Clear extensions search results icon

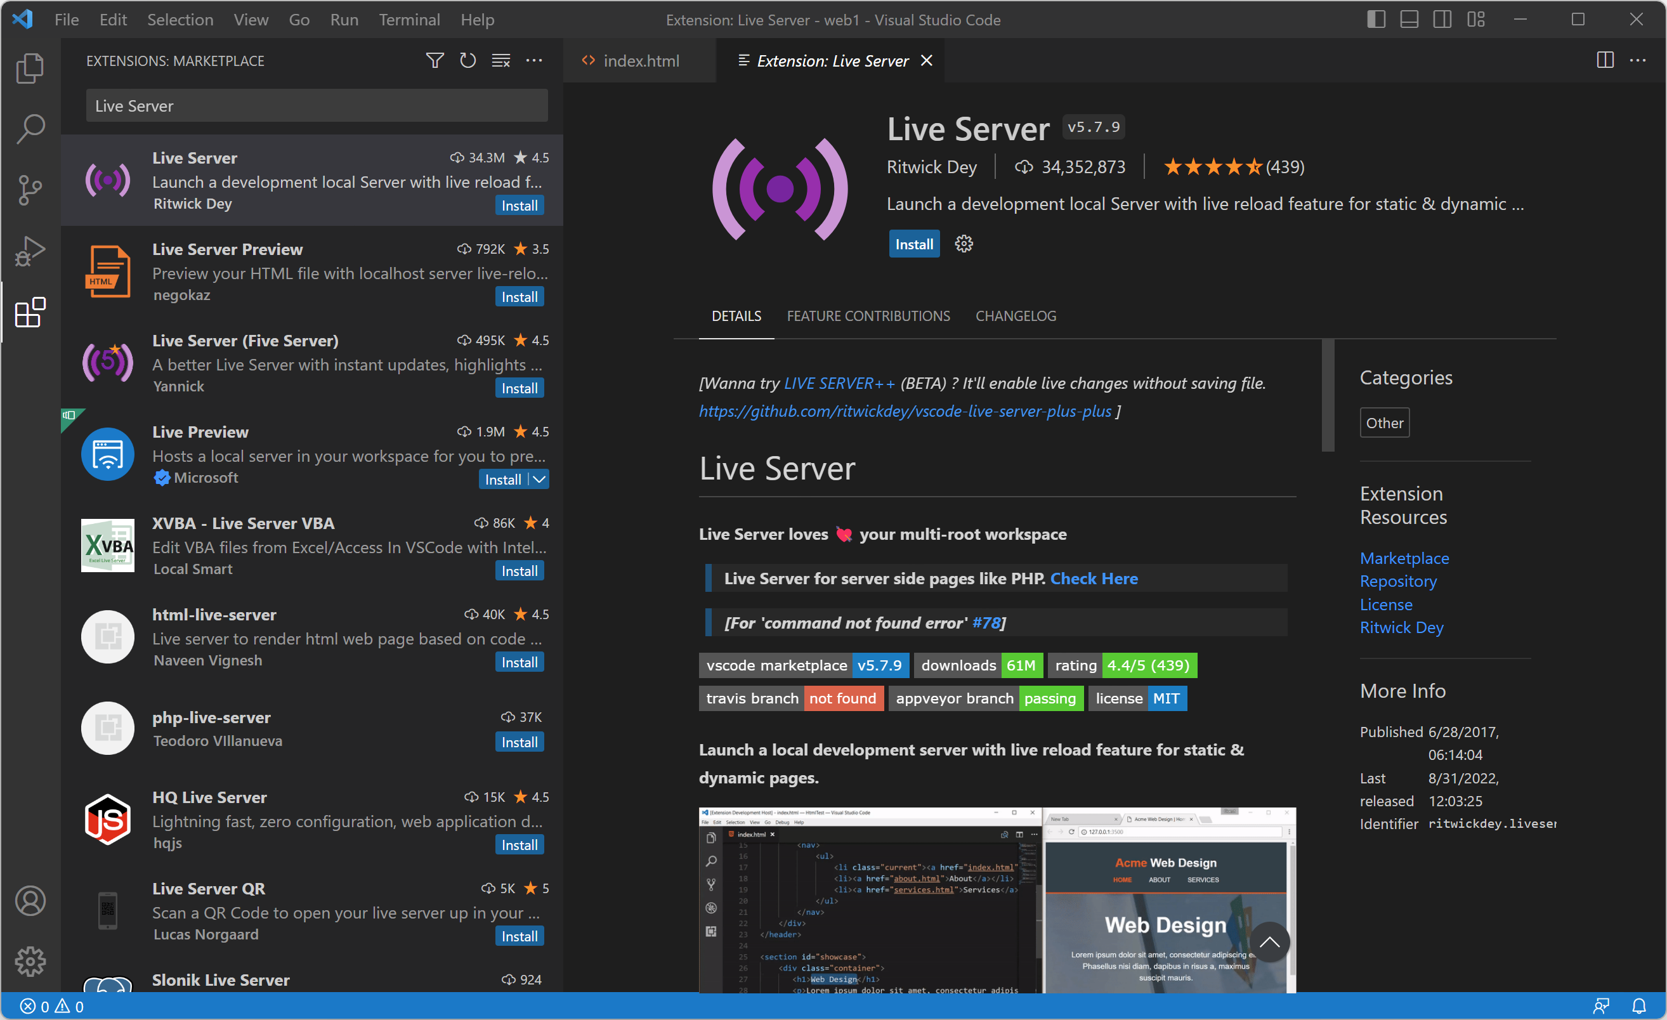click(500, 61)
